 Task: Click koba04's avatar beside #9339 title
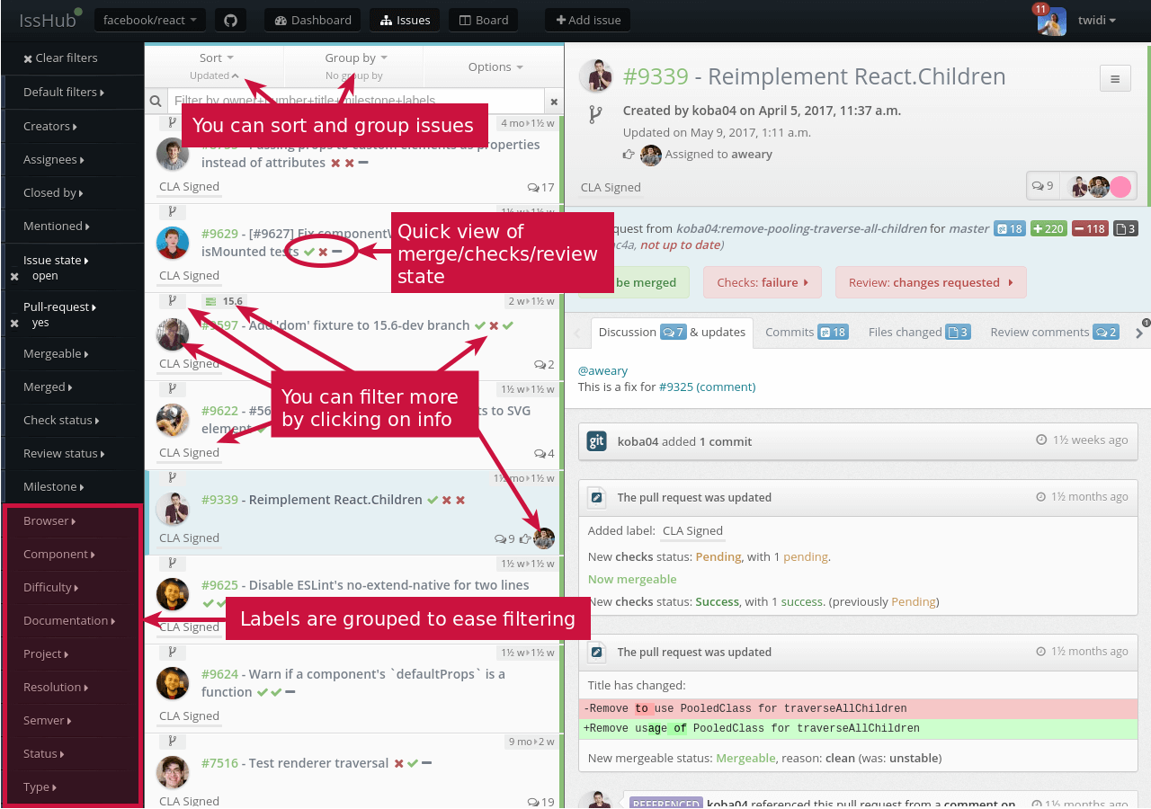(595, 76)
